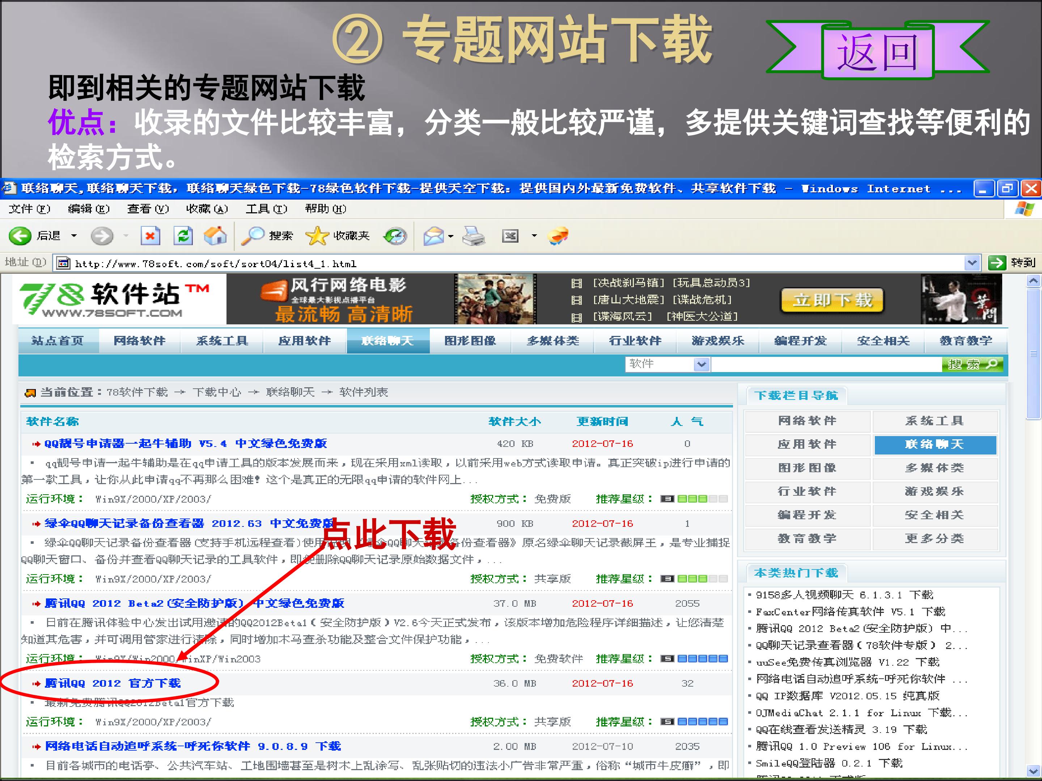Click the grey Forward arrow icon
The width and height of the screenshot is (1042, 781).
coord(102,235)
